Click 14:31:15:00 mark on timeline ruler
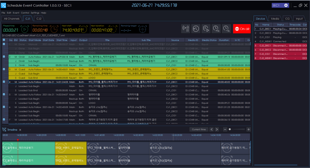Viewport: 310px width, 168px height. point(80,135)
